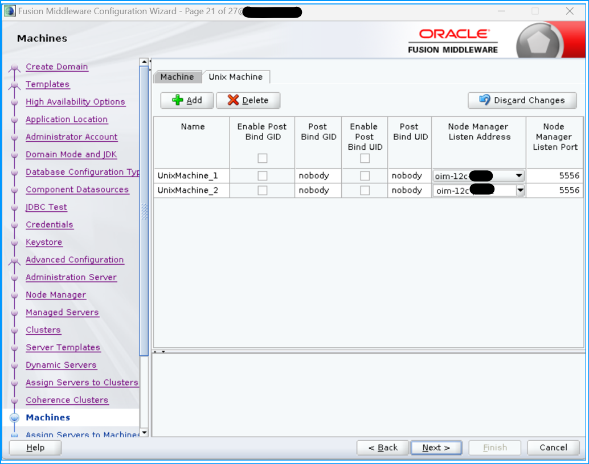Go to Administration Server step
This screenshot has width=589, height=464.
pyautogui.click(x=71, y=277)
